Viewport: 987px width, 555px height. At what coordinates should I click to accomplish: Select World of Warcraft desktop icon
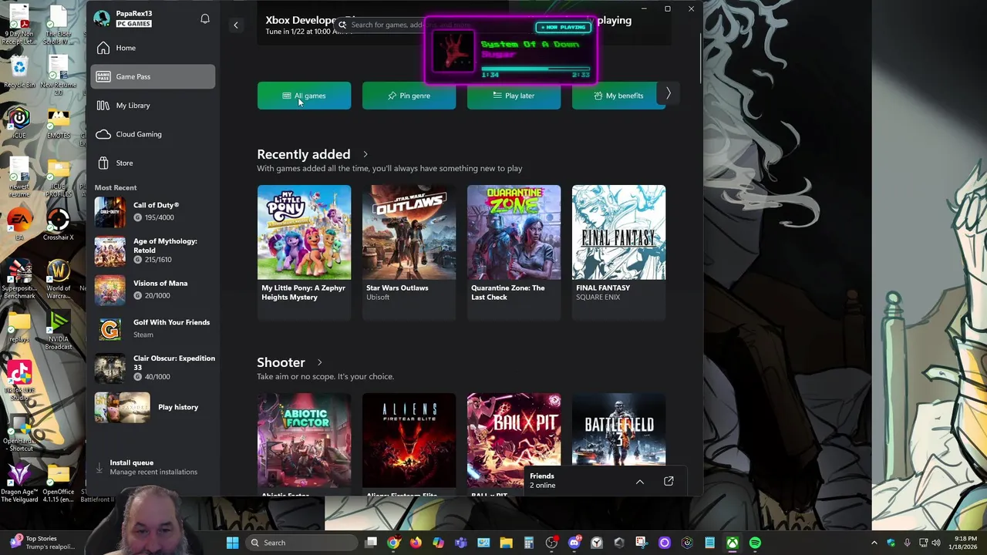tap(59, 280)
